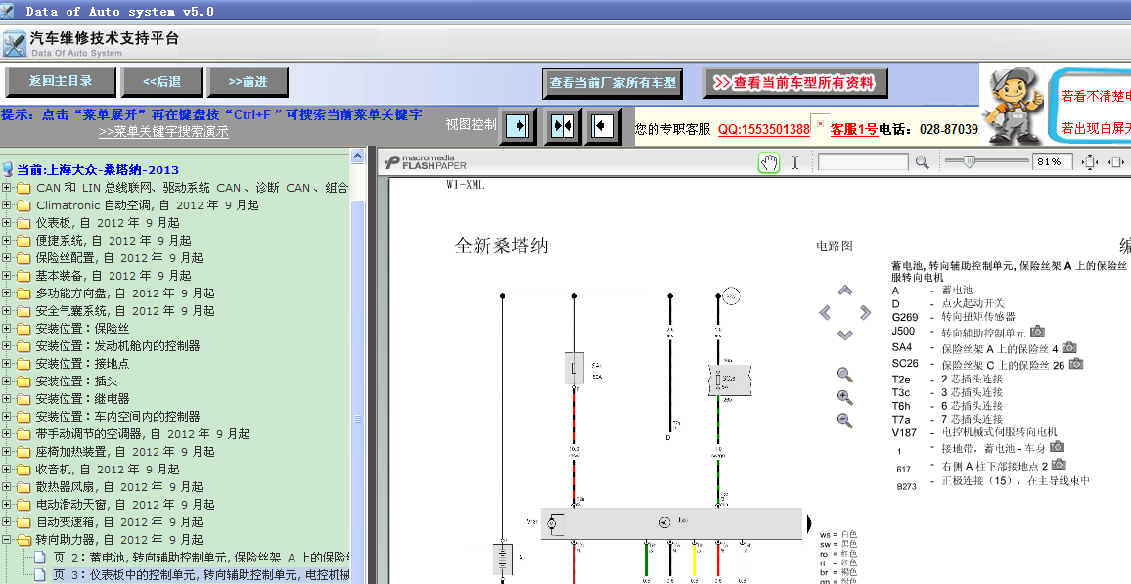Open 散热器风扇 tree item
Viewport: 1131px width, 584px height.
pyautogui.click(x=119, y=487)
